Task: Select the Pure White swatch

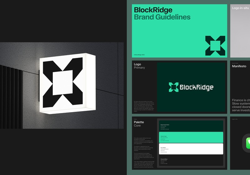Action: click(191, 149)
